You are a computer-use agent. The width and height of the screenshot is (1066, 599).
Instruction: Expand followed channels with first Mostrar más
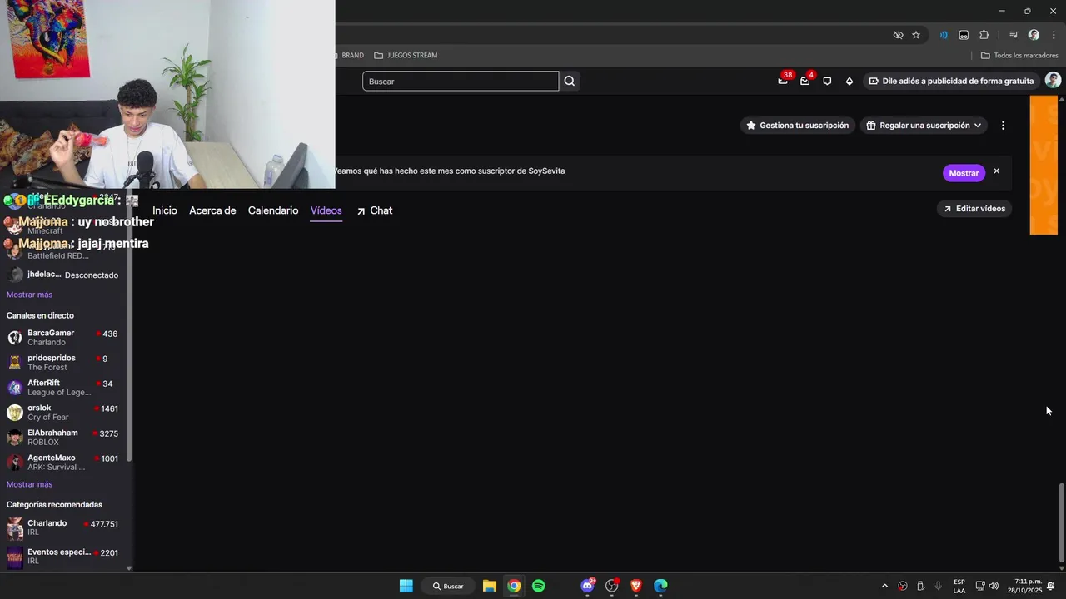pyautogui.click(x=29, y=295)
